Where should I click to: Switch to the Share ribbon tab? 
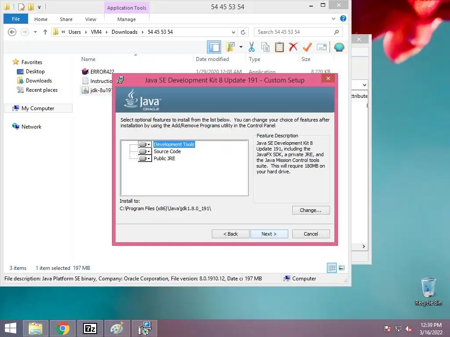click(66, 19)
